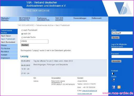Click the Benutzername input field

122,49
